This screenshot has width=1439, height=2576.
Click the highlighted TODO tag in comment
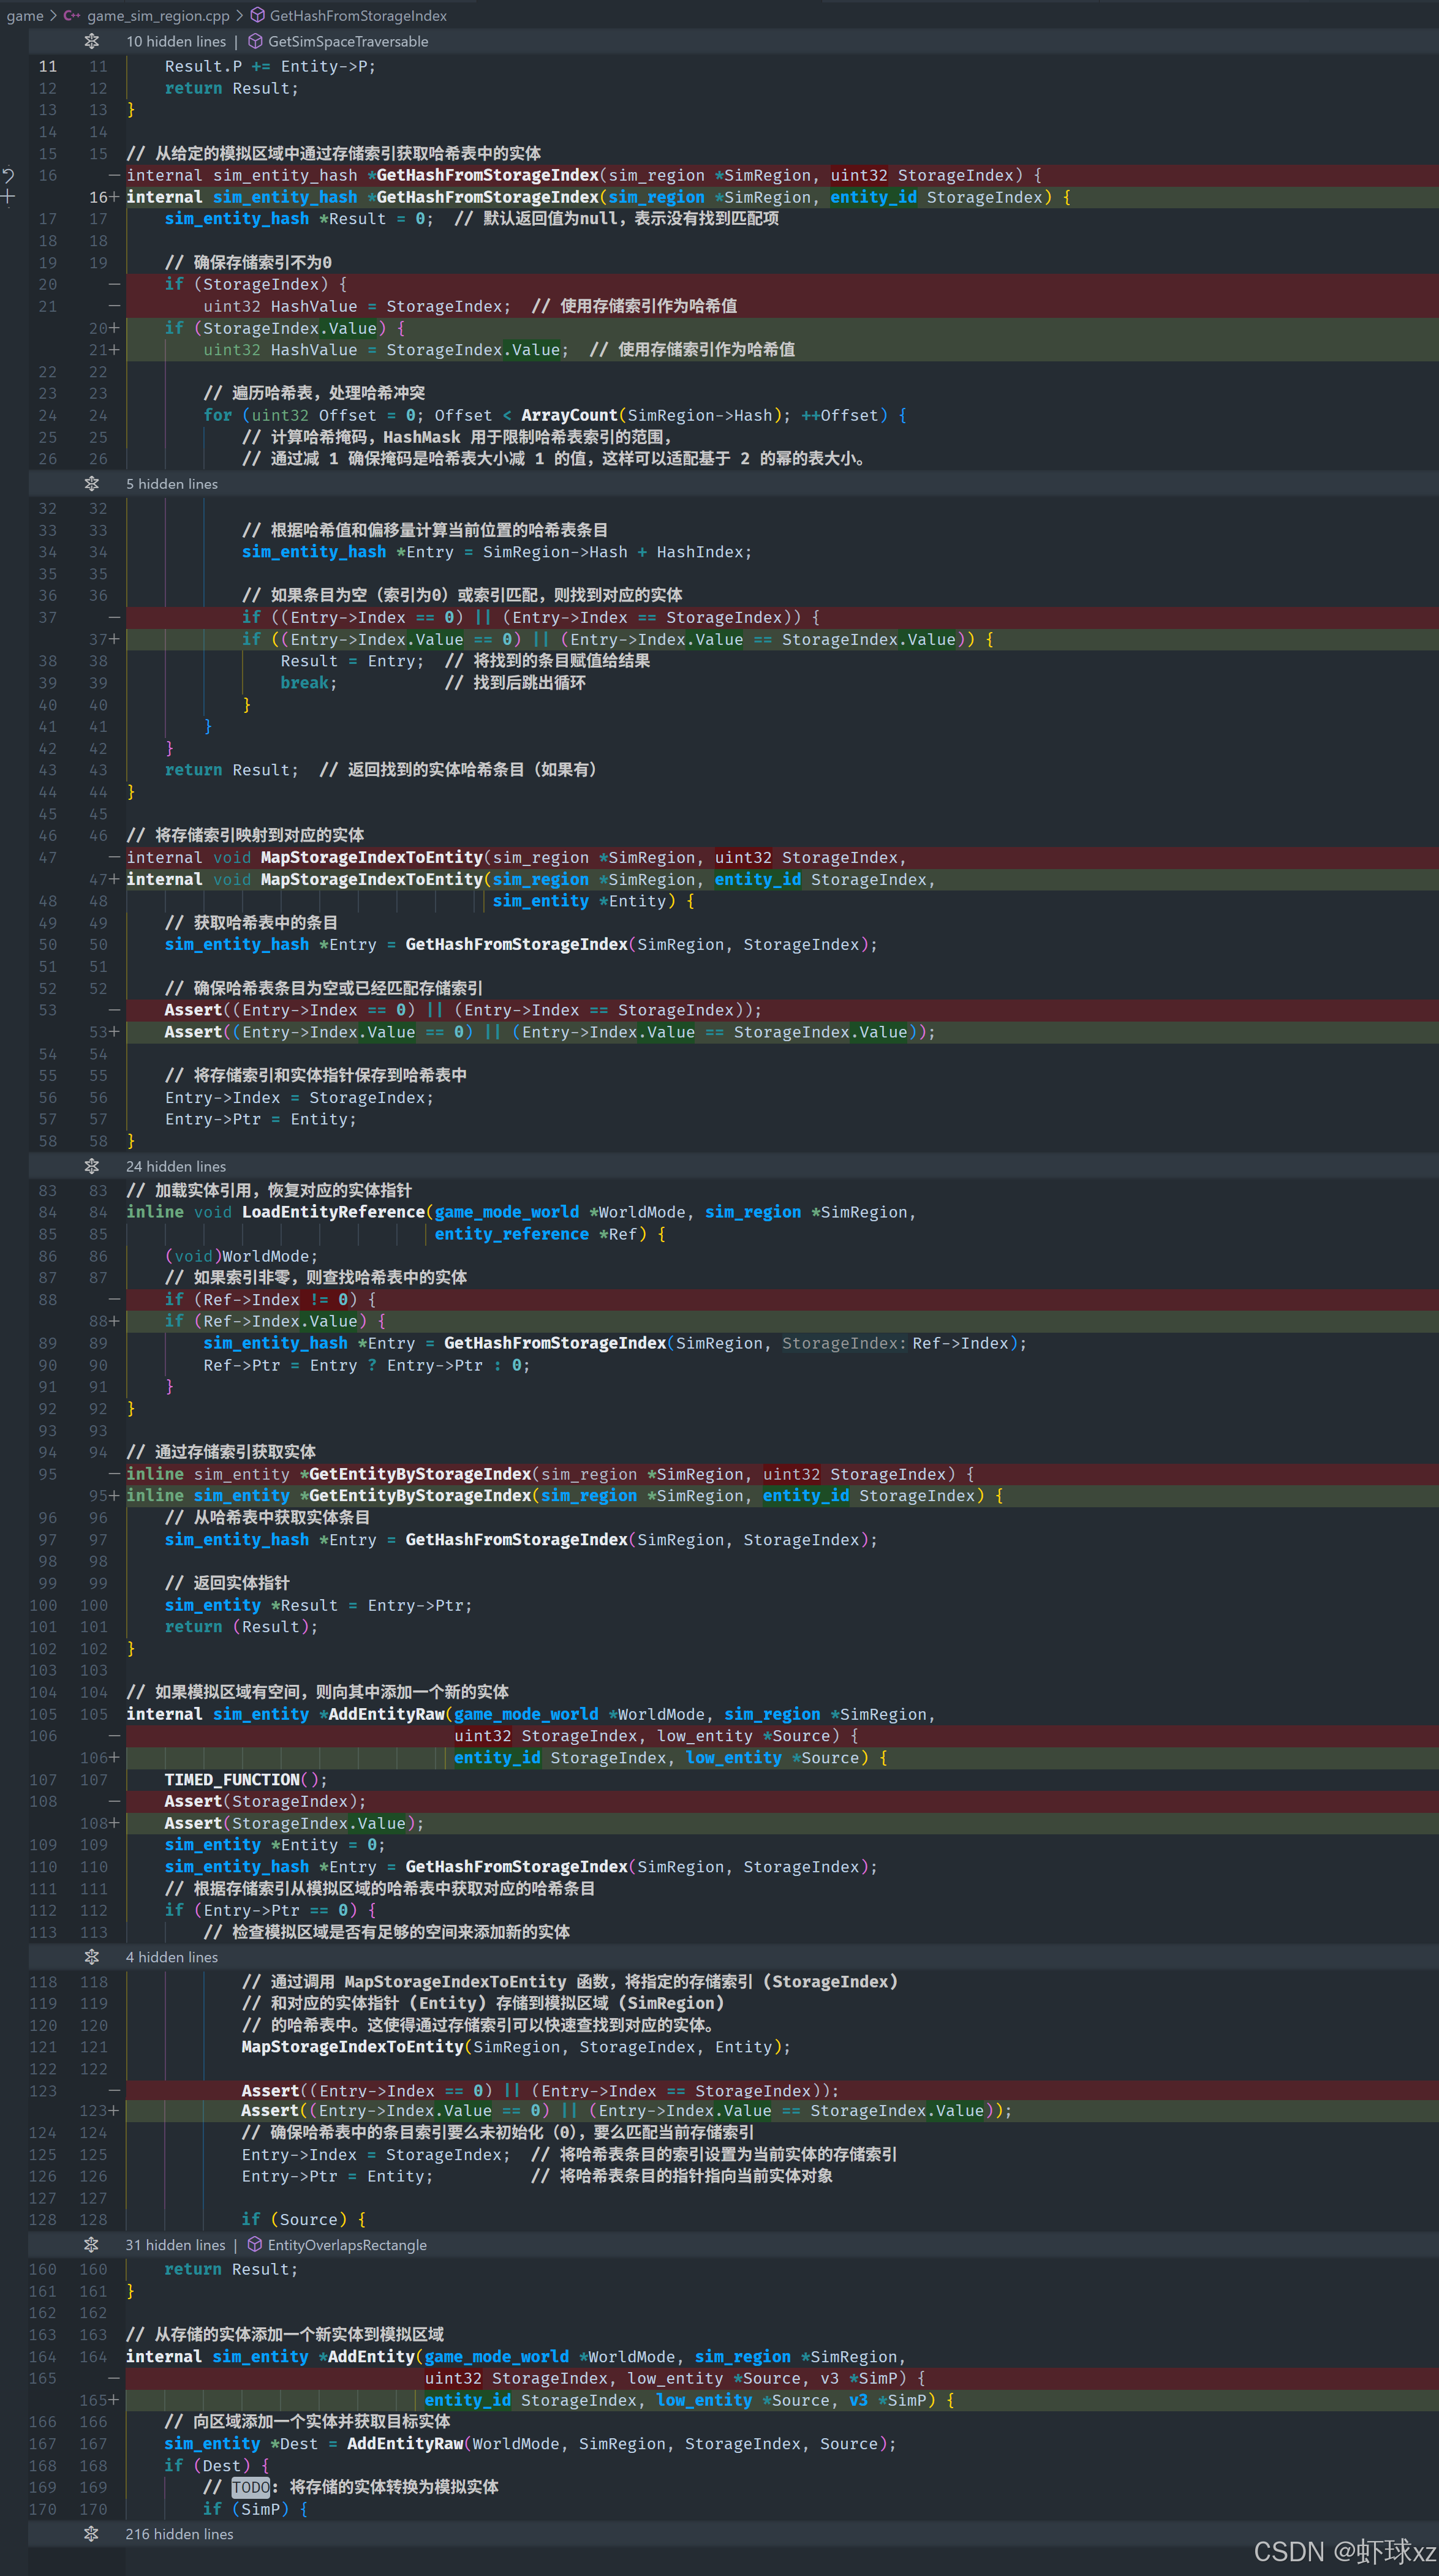250,2486
